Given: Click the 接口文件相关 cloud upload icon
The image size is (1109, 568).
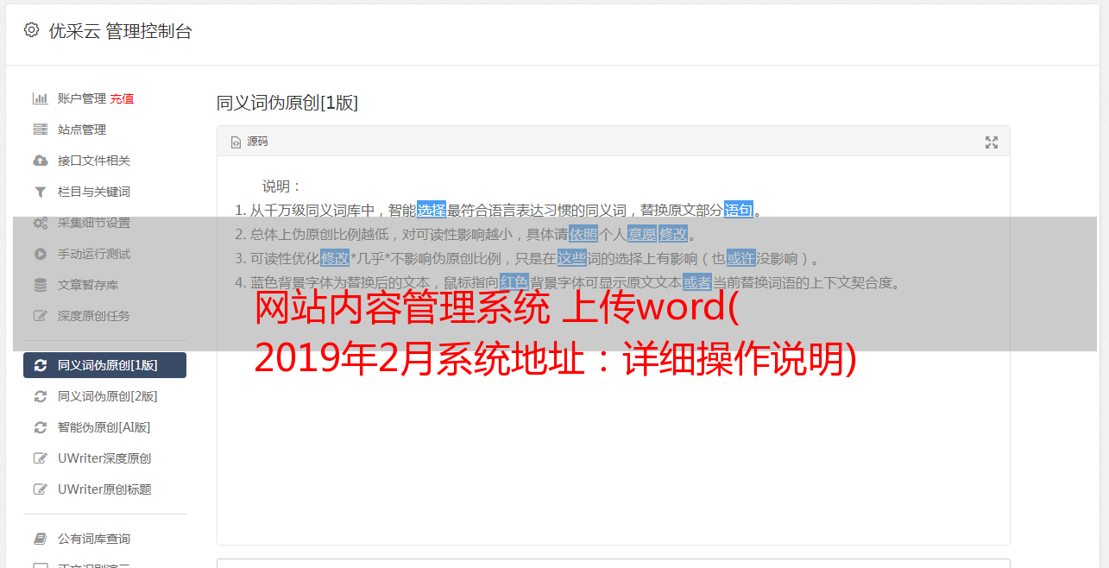Looking at the screenshot, I should 40,161.
